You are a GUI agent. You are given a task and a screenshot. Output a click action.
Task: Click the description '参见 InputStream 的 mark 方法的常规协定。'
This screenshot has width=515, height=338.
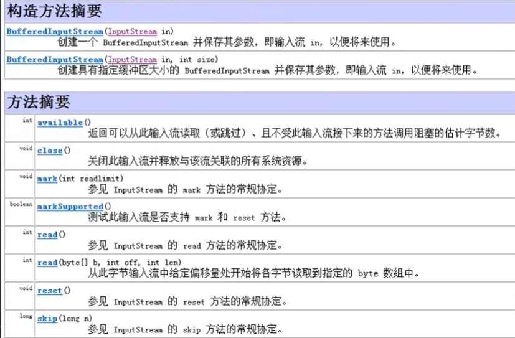click(x=185, y=189)
